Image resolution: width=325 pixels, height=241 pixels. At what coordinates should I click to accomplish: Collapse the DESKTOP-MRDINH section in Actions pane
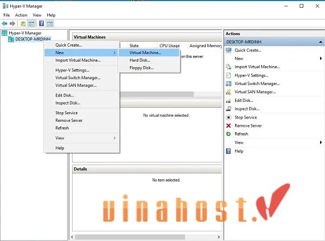point(321,41)
